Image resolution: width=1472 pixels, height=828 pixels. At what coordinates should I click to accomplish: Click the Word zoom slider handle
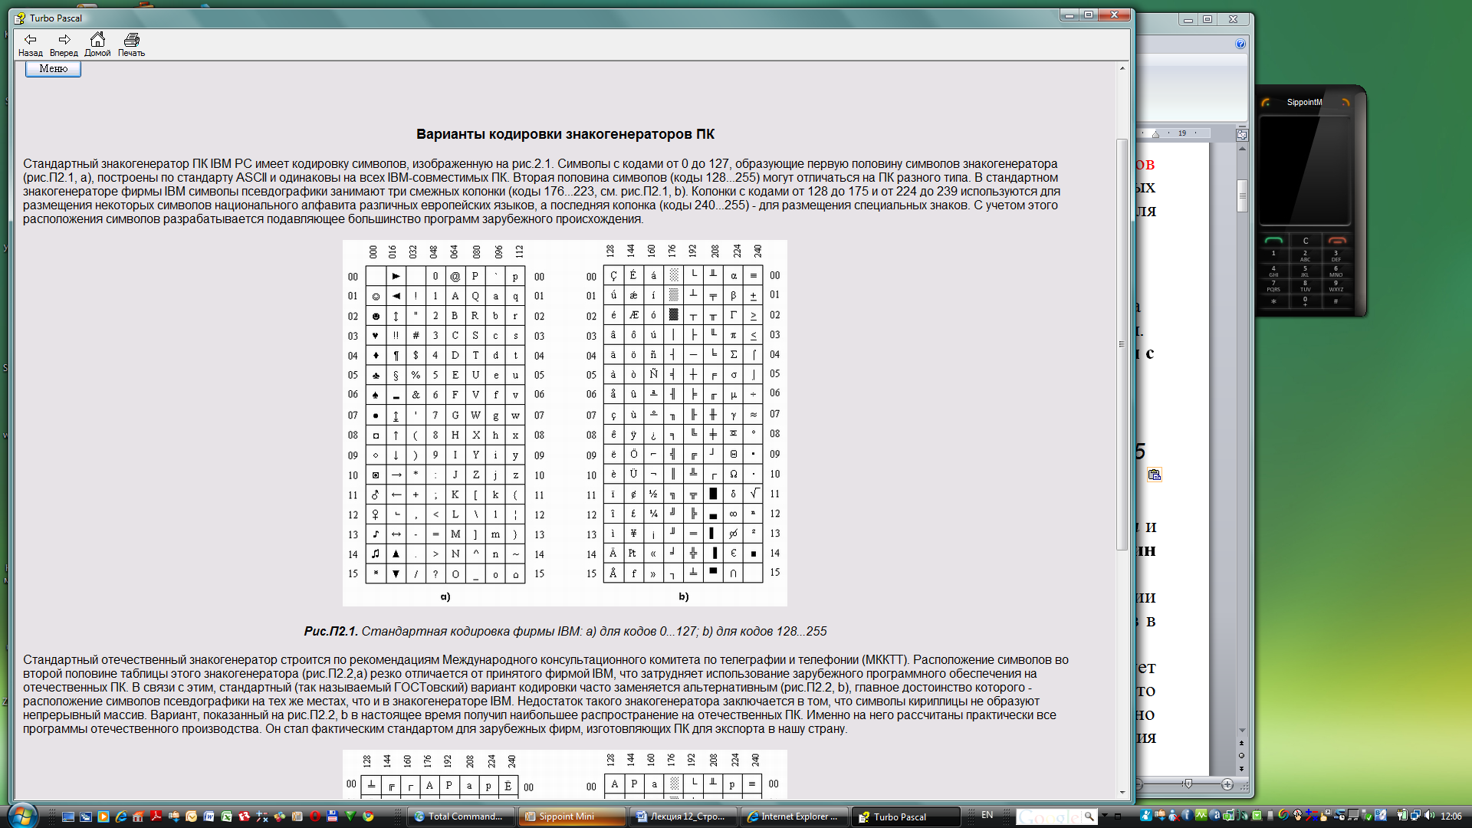[x=1188, y=784]
